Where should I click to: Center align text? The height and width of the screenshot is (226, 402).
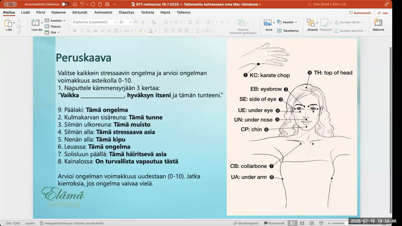click(x=173, y=30)
